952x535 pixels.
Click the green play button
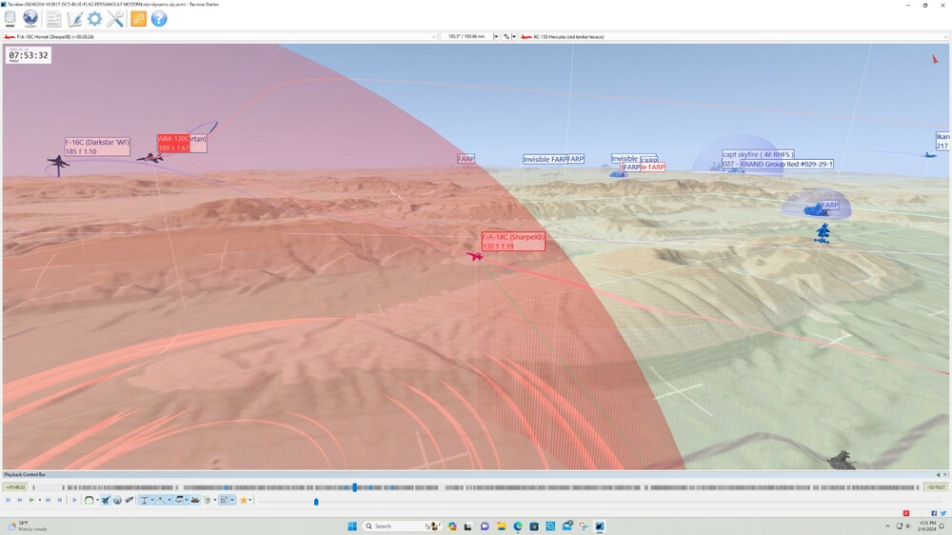coord(31,500)
